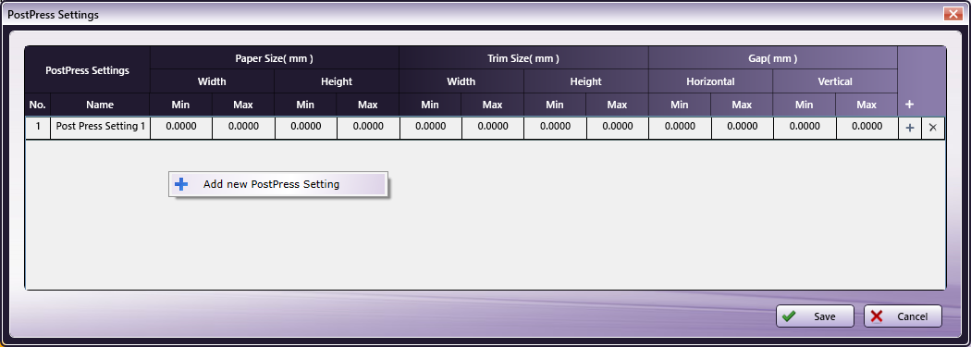Save the PostPress settings
The width and height of the screenshot is (971, 347).
pyautogui.click(x=815, y=316)
